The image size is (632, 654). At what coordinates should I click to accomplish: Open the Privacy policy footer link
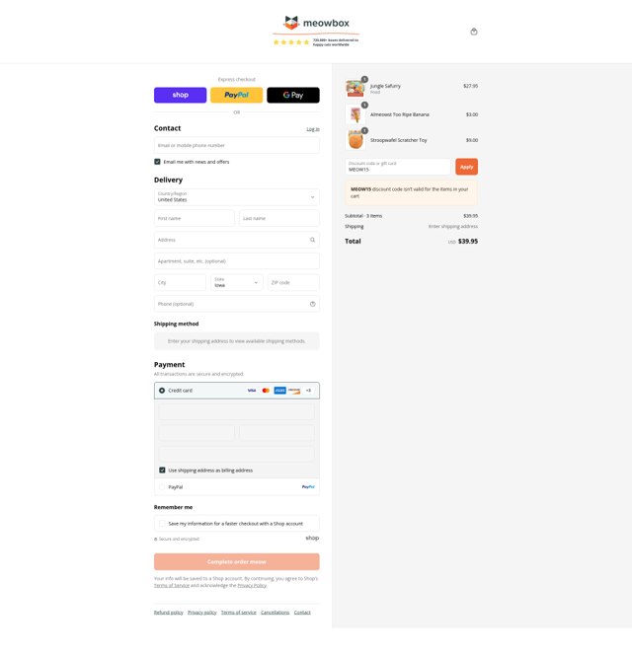202,613
